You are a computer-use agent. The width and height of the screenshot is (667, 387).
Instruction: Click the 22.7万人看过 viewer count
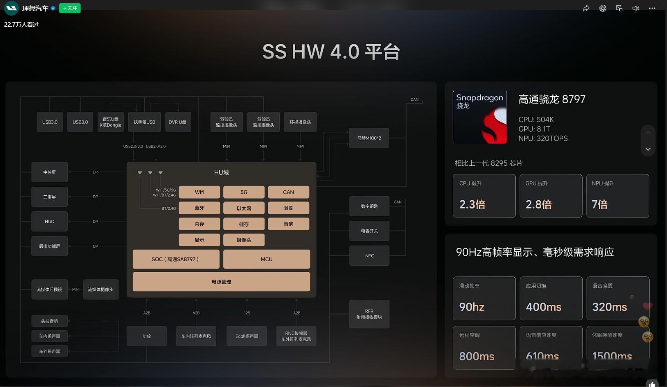(21, 25)
